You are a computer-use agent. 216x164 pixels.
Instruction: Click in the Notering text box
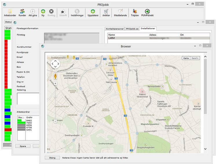pos(28,99)
